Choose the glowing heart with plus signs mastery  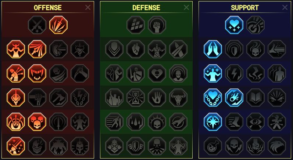pyautogui.click(x=234, y=25)
